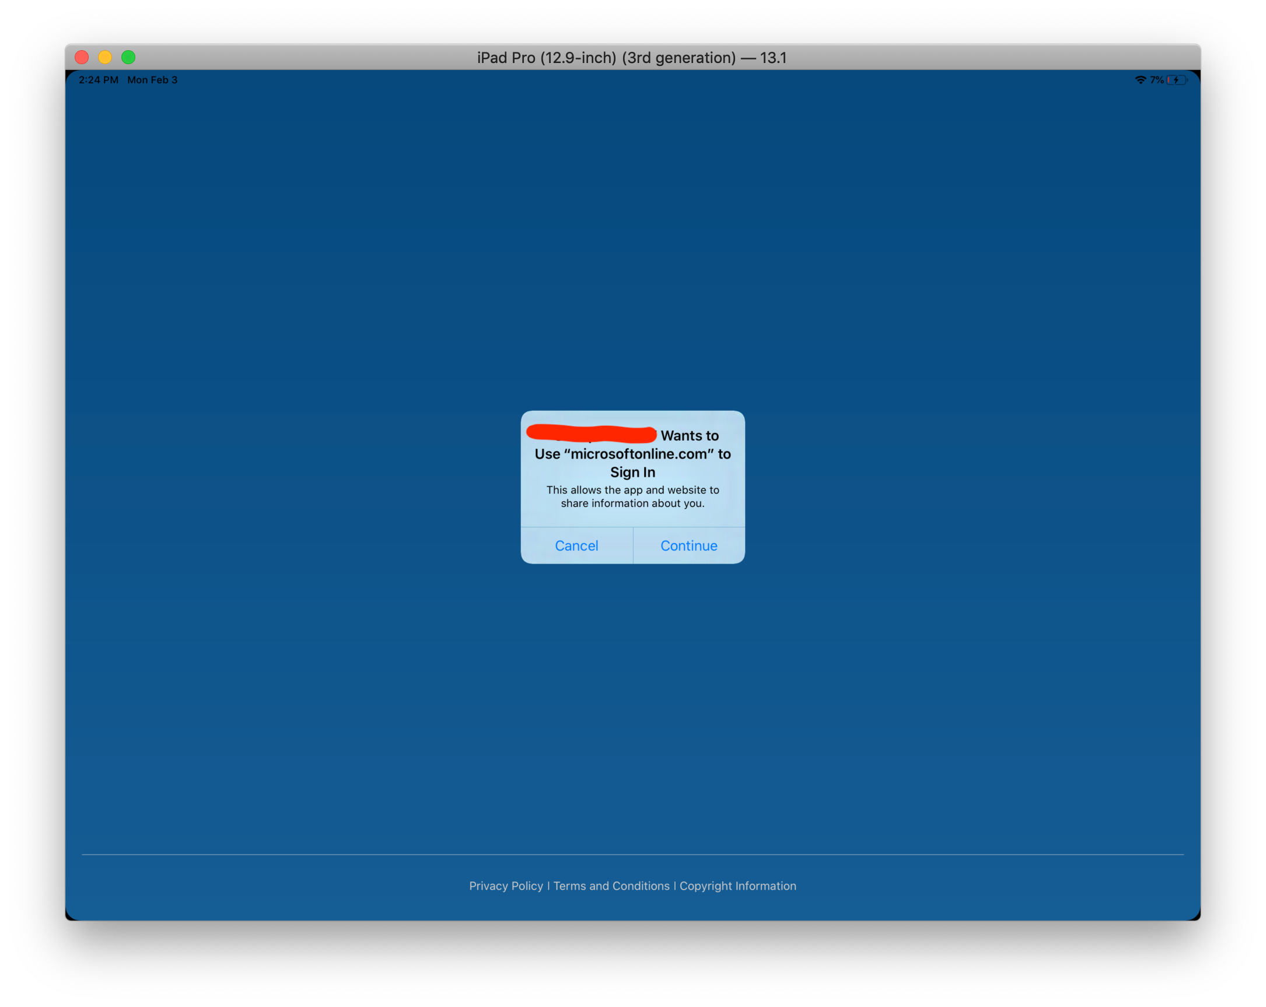The image size is (1266, 1007).
Task: Click the 2:24 PM clock in the status bar
Action: (97, 80)
